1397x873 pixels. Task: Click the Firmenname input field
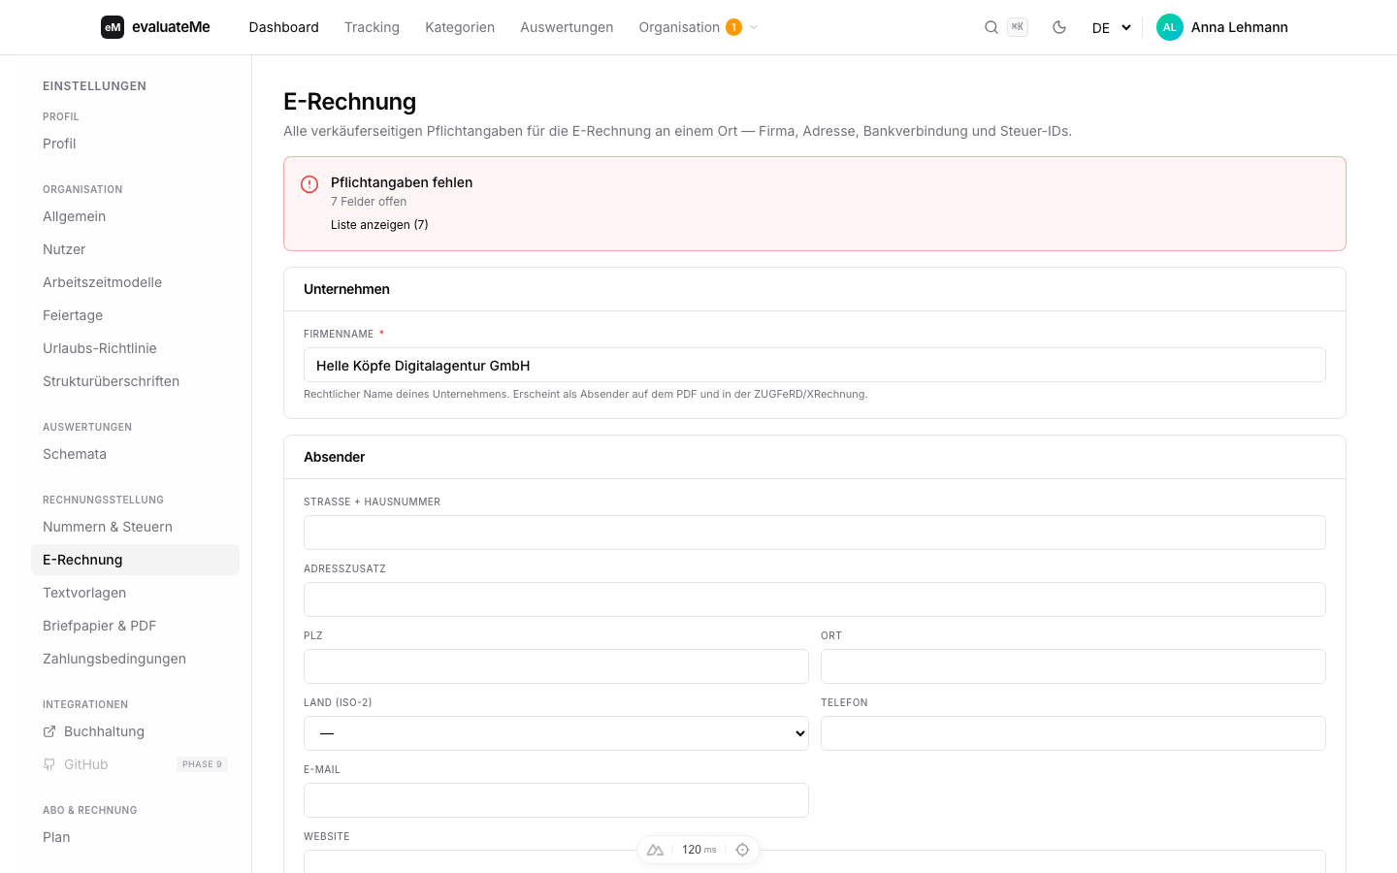tap(815, 365)
